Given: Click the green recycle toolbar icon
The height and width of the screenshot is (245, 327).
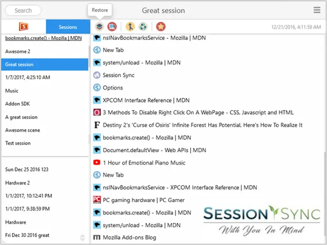Looking at the screenshot, I should coord(143,27).
